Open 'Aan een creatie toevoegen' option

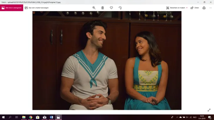click(37, 8)
